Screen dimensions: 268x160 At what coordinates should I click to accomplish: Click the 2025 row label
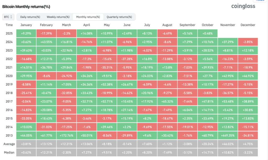(9, 34)
